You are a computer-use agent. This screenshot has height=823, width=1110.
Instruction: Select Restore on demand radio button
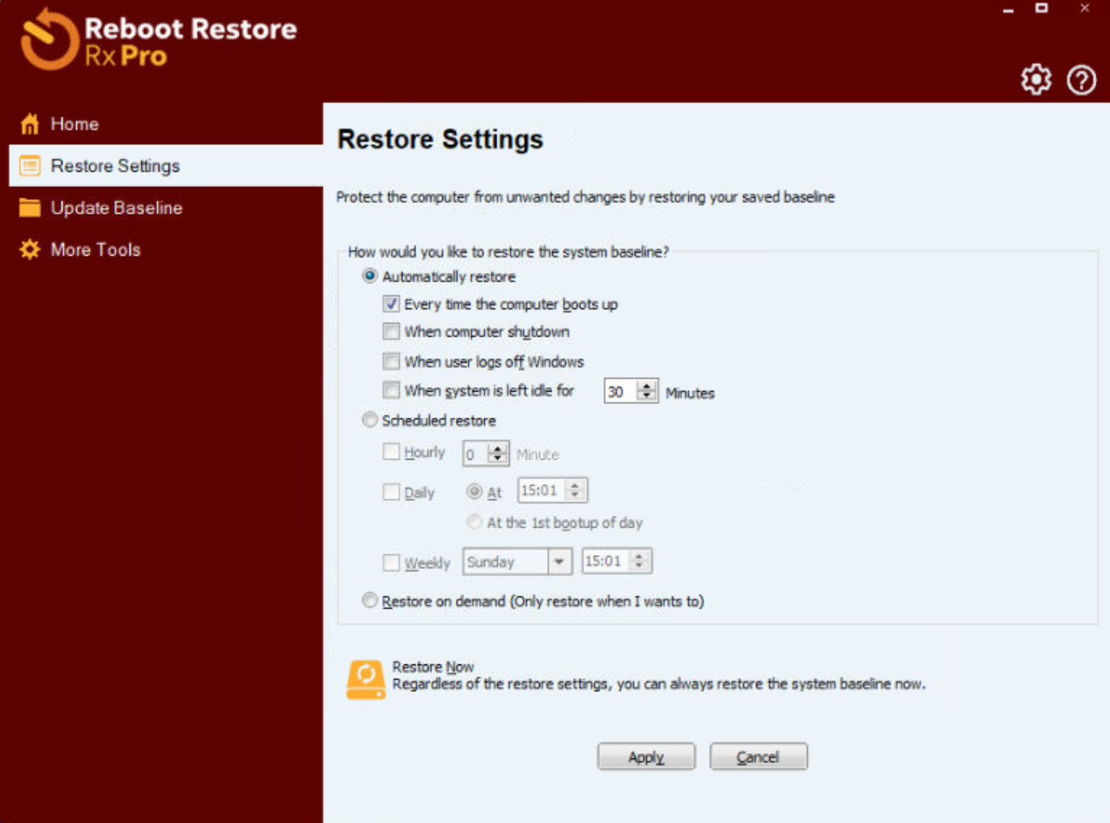(370, 600)
